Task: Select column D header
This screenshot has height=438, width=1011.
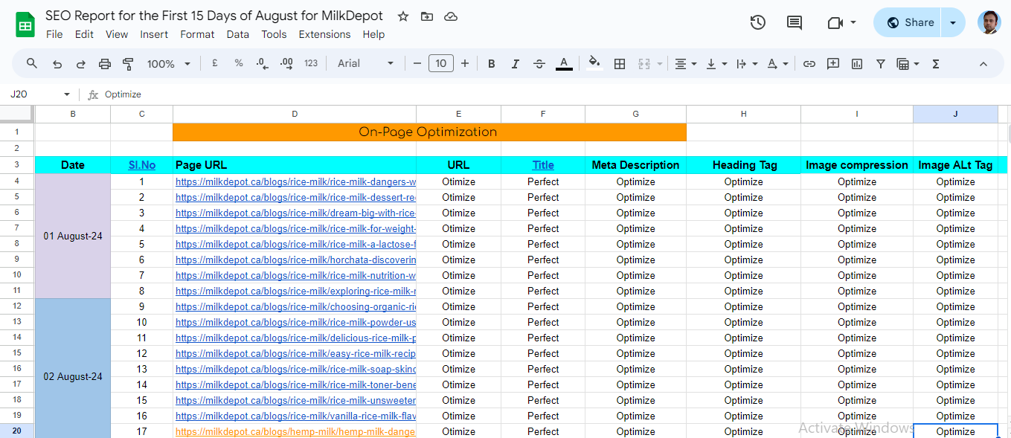Action: tap(295, 114)
